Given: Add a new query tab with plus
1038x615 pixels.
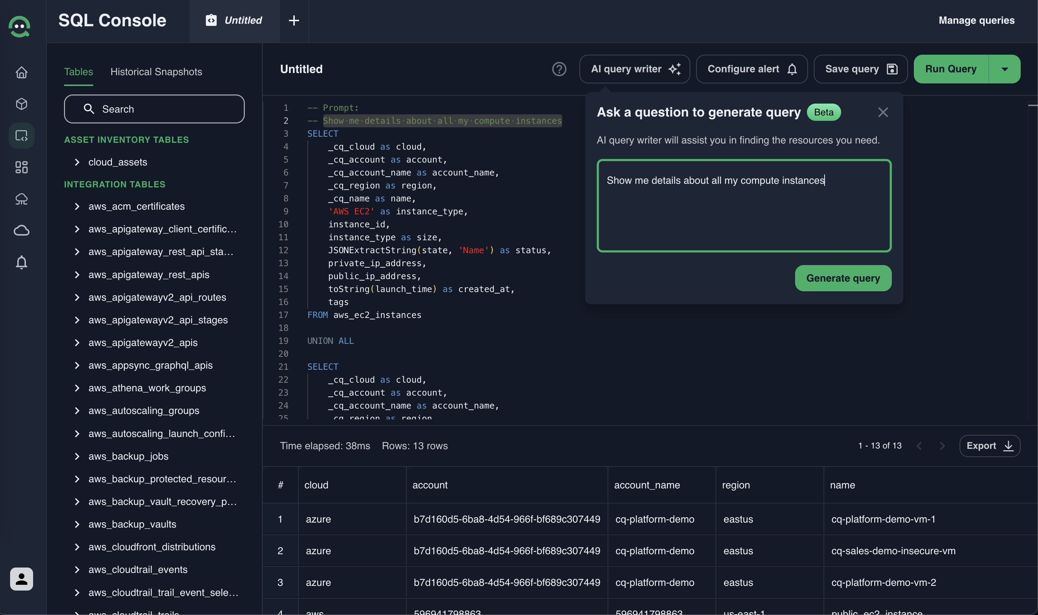Looking at the screenshot, I should pyautogui.click(x=294, y=20).
